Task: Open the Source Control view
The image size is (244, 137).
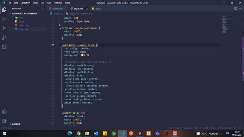Action: [x=4, y=28]
